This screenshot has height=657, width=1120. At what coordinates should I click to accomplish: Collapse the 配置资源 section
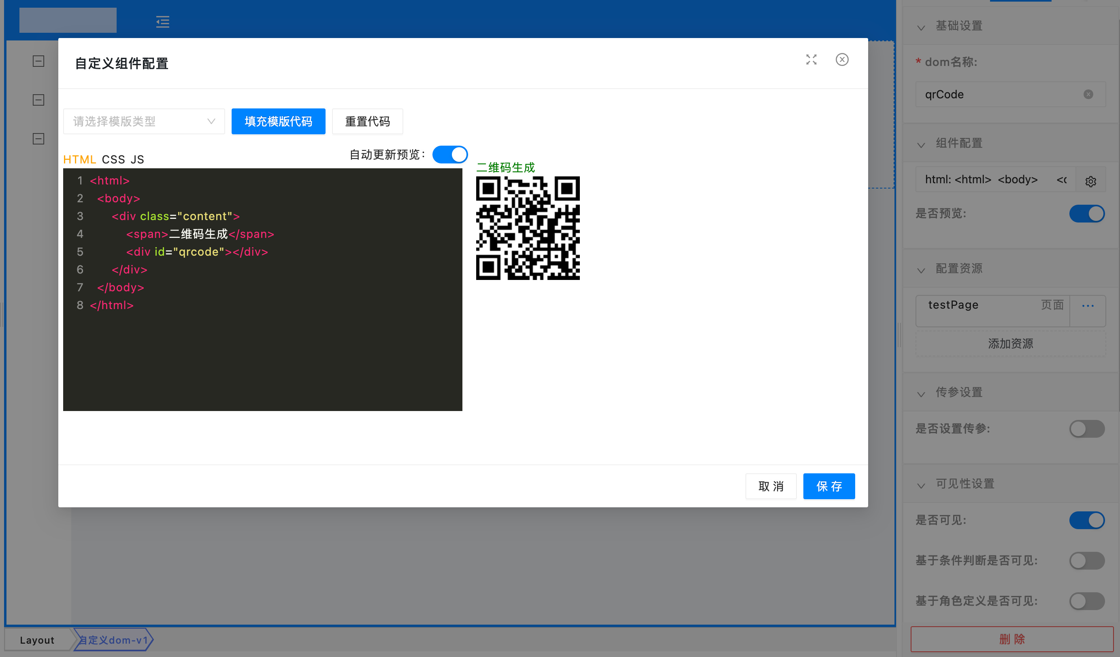point(921,269)
